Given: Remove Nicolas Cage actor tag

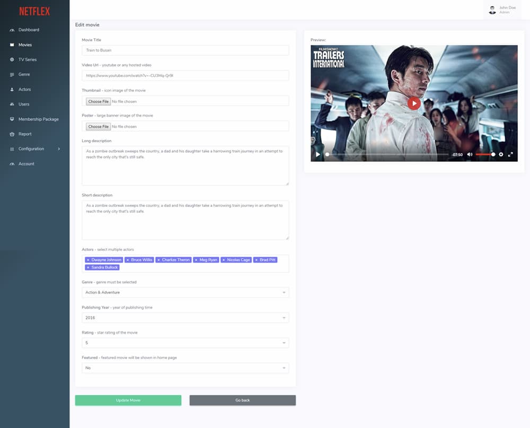Looking at the screenshot, I should pos(224,260).
